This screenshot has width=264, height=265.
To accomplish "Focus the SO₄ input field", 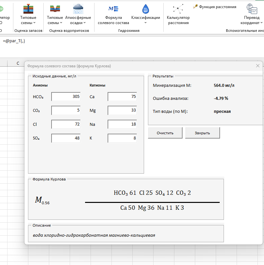I will point(66,138).
